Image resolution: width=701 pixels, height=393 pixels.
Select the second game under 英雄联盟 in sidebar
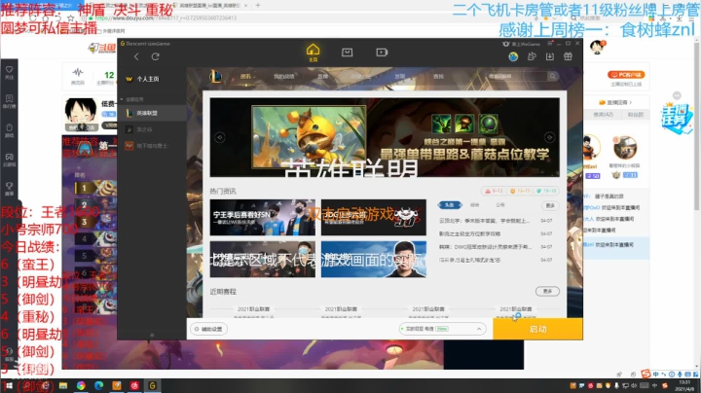[x=152, y=129]
